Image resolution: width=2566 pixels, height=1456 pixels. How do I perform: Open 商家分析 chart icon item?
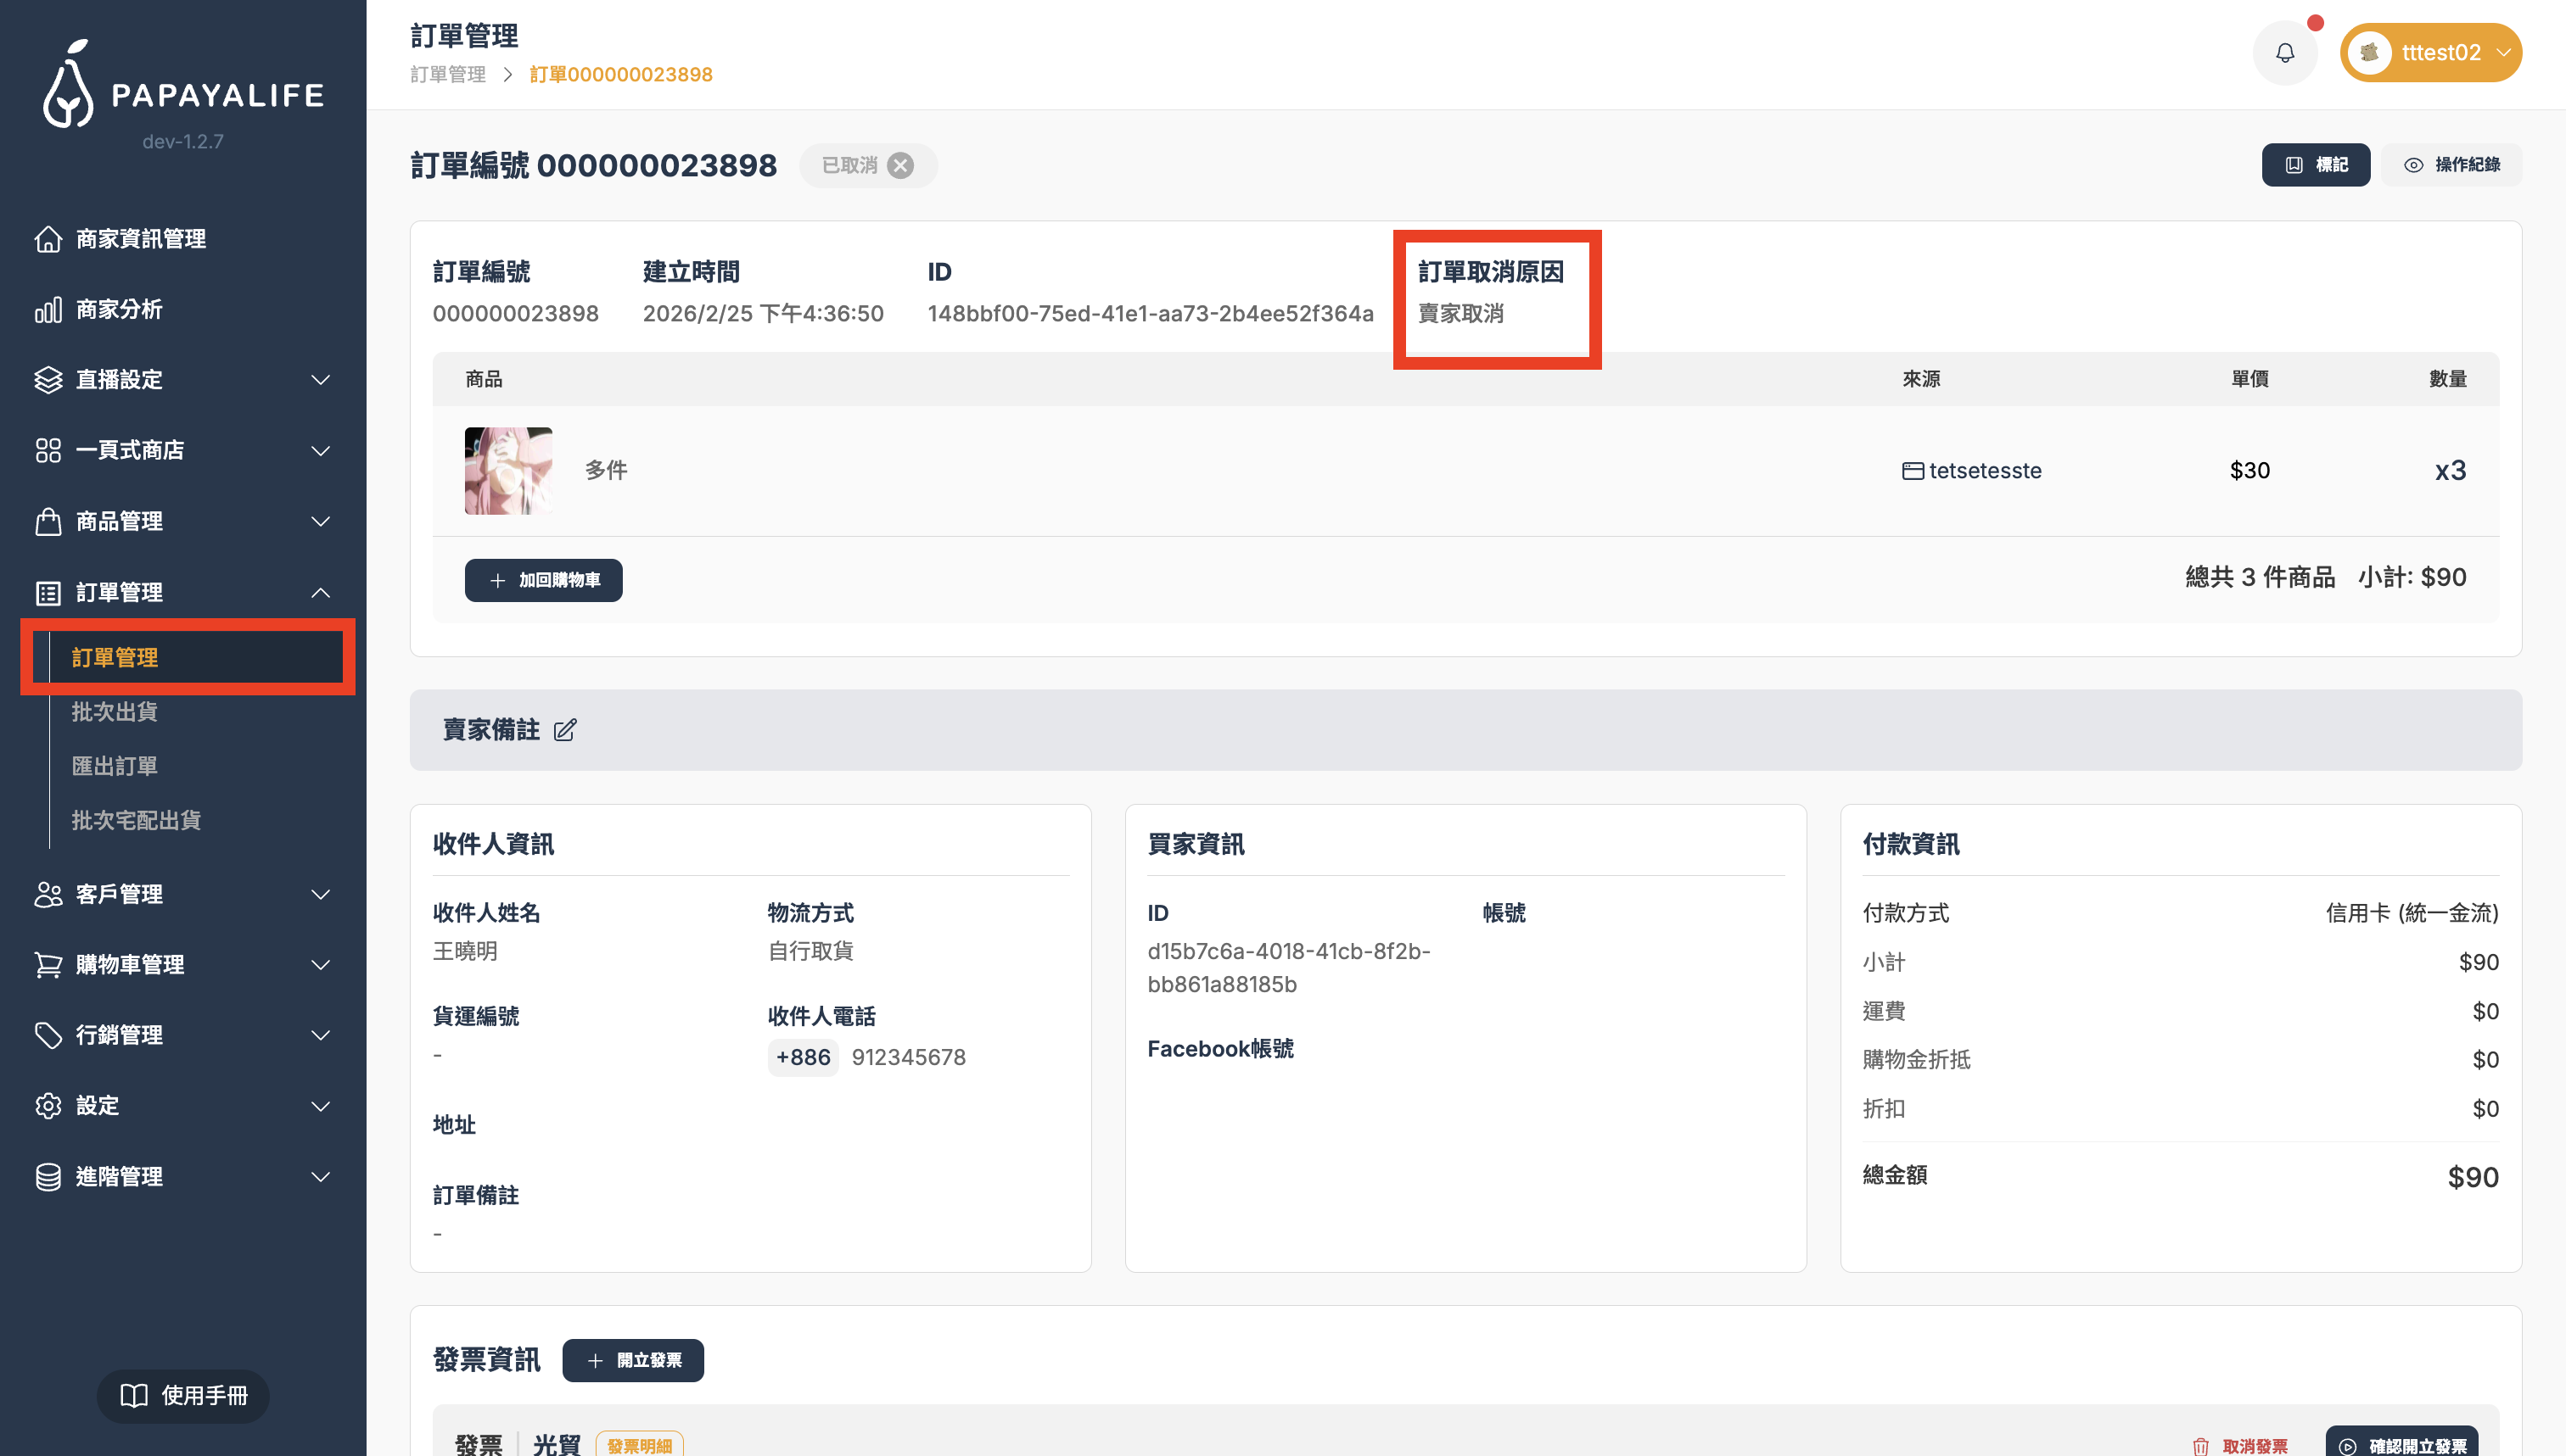click(48, 310)
